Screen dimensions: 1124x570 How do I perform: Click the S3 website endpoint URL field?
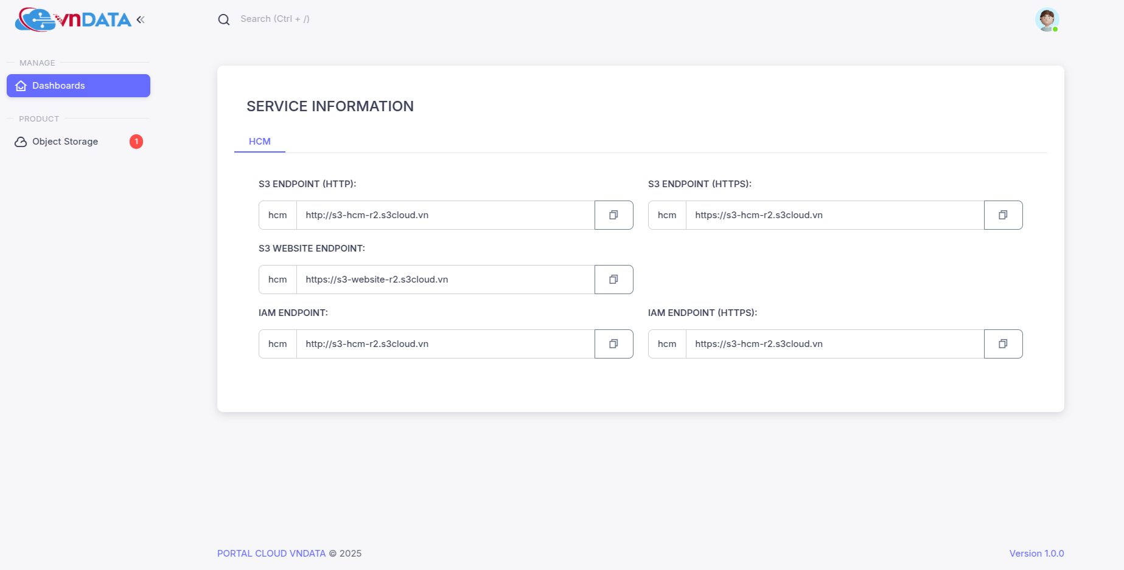coord(445,280)
